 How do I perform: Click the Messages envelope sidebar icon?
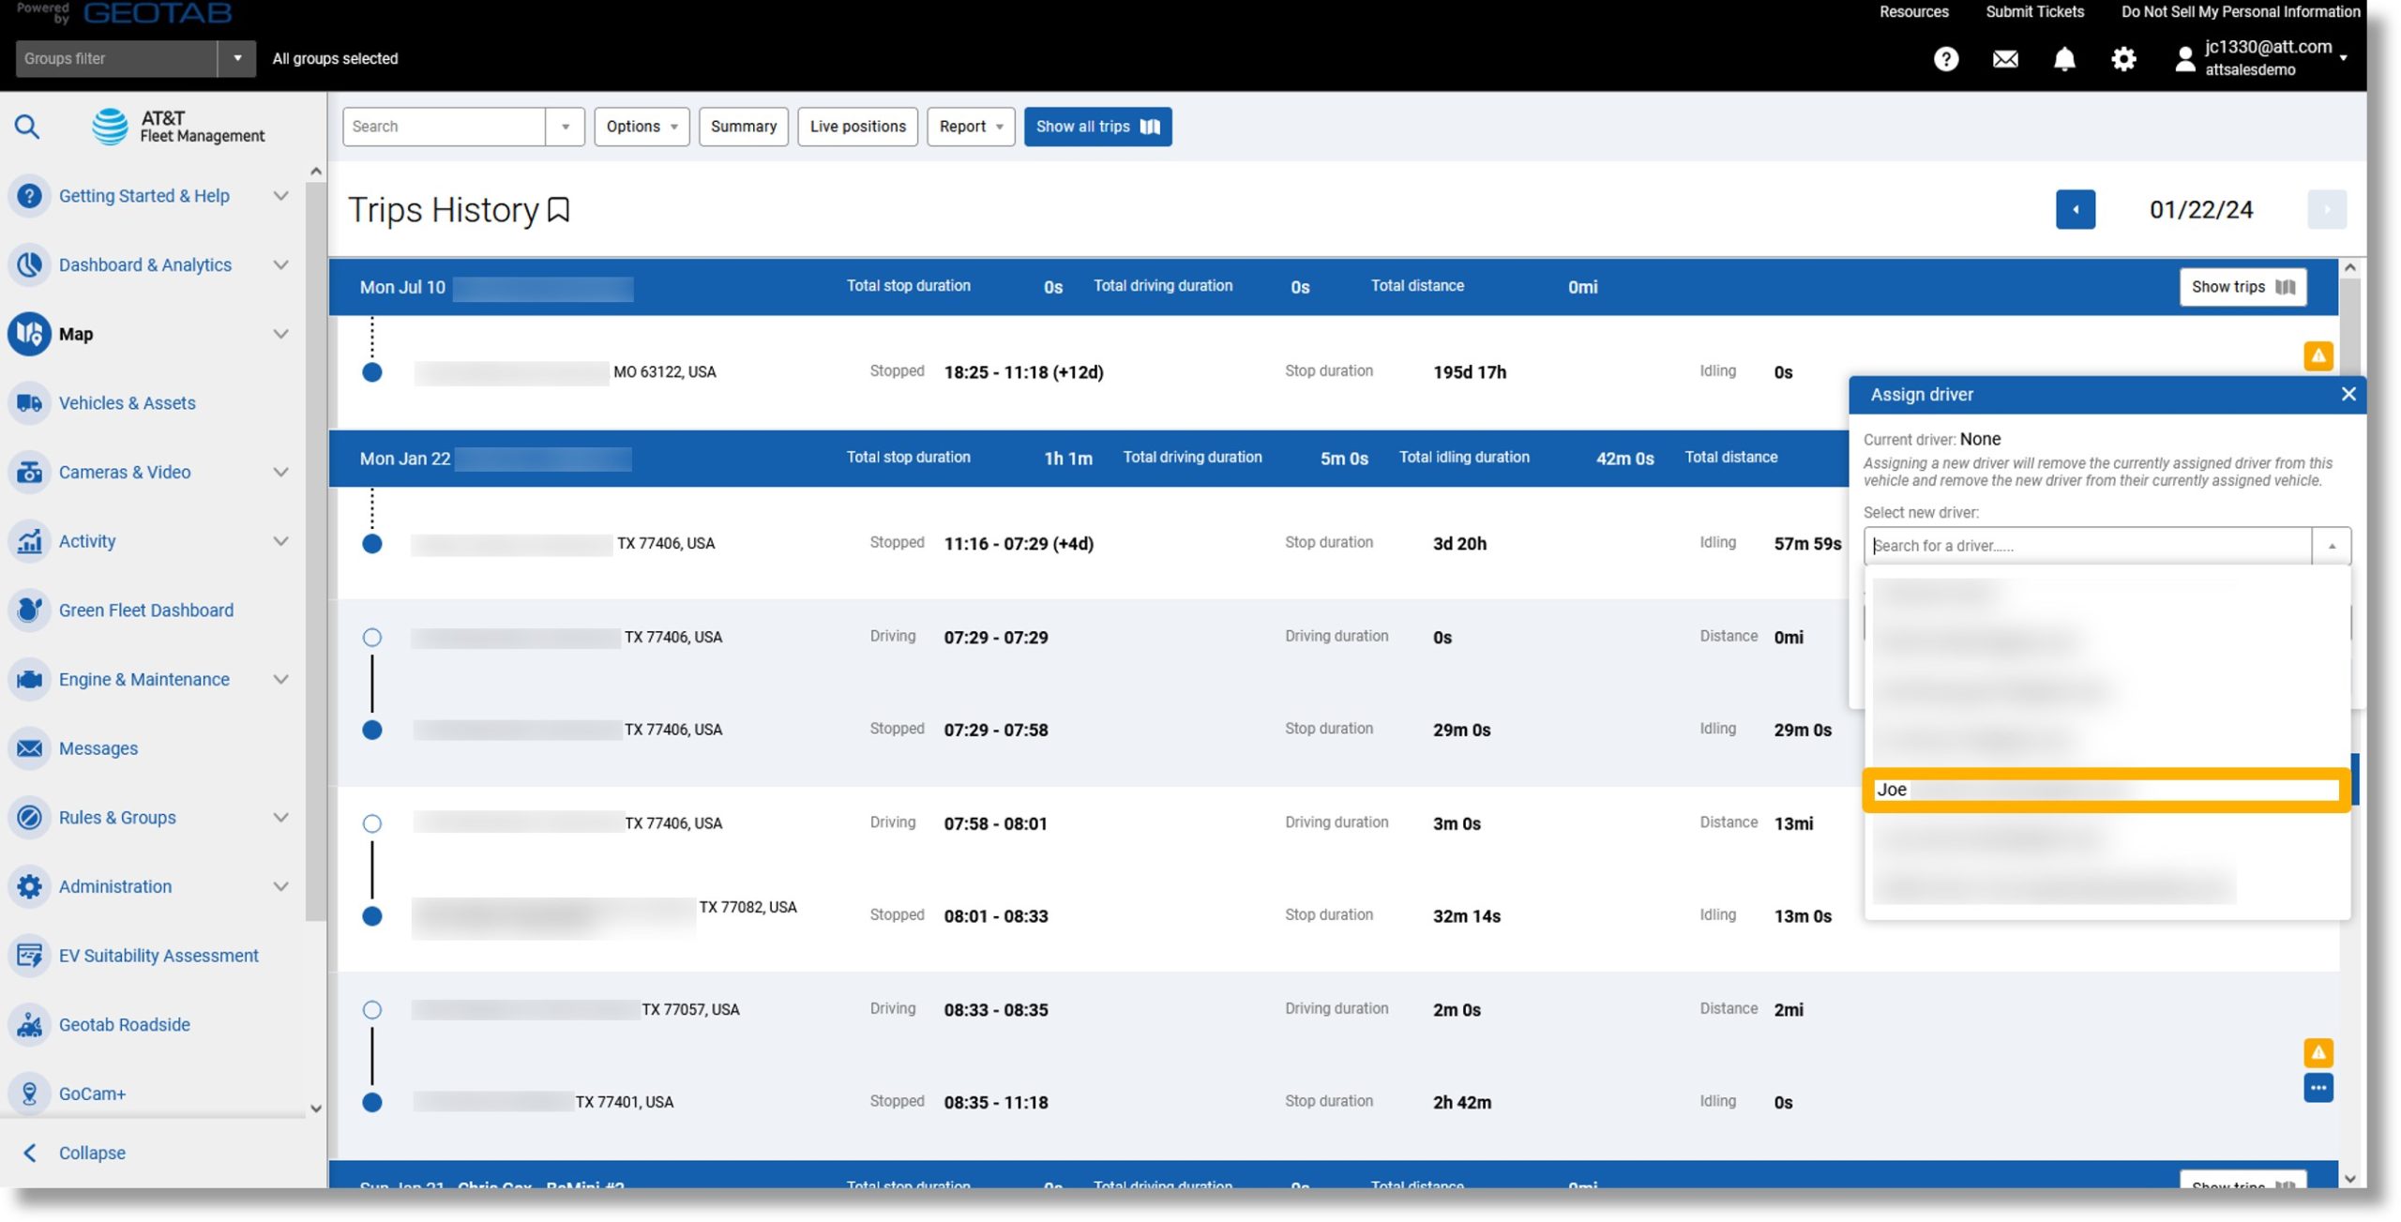click(29, 748)
